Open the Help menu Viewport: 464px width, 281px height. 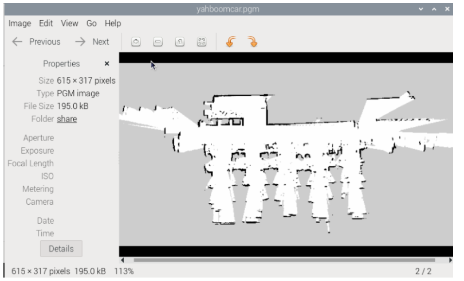112,23
